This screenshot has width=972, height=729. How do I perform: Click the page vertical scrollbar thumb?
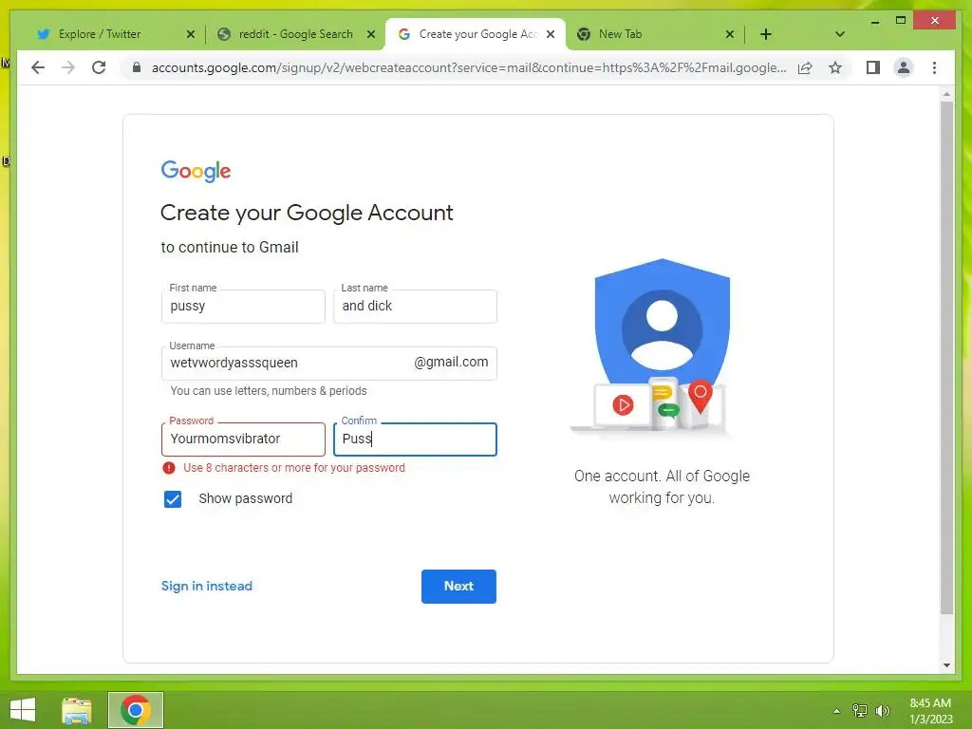pos(946,357)
